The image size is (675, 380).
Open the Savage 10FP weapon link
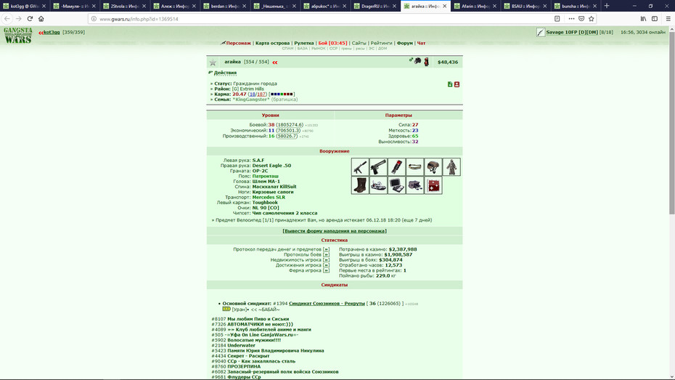coord(572,32)
